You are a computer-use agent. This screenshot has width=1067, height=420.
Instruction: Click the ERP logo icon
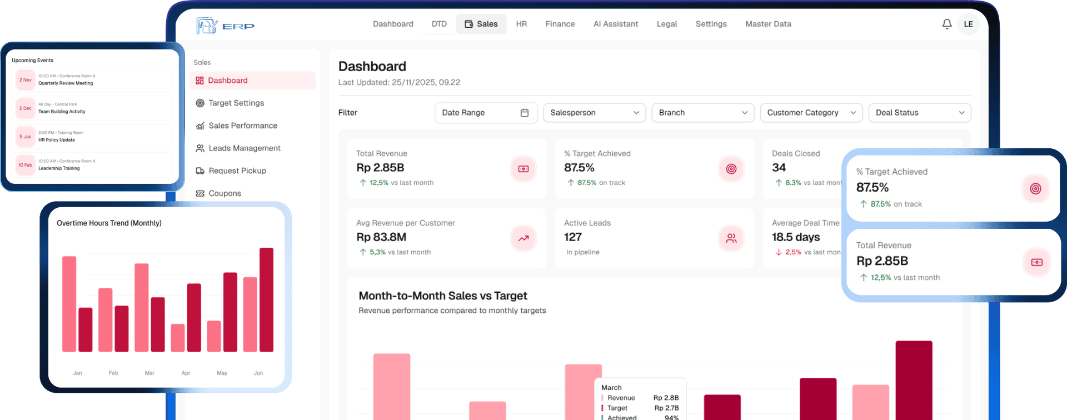[x=207, y=26]
